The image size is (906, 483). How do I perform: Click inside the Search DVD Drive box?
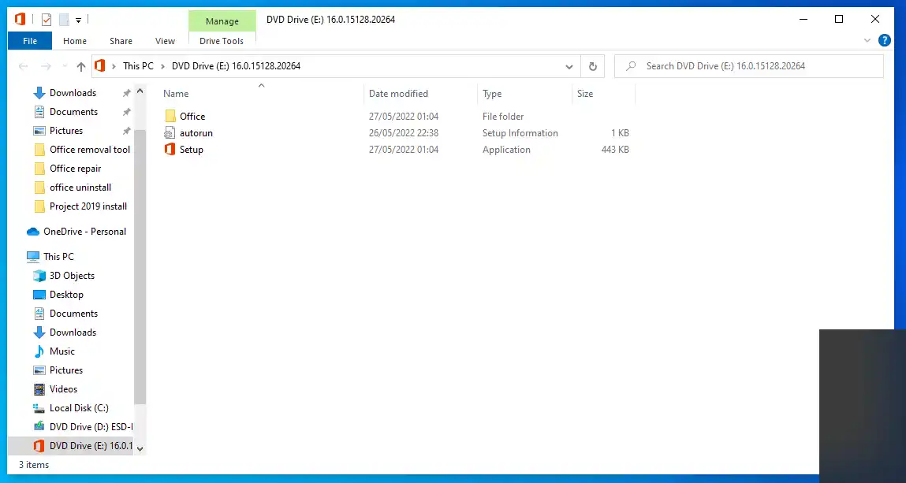coord(749,65)
